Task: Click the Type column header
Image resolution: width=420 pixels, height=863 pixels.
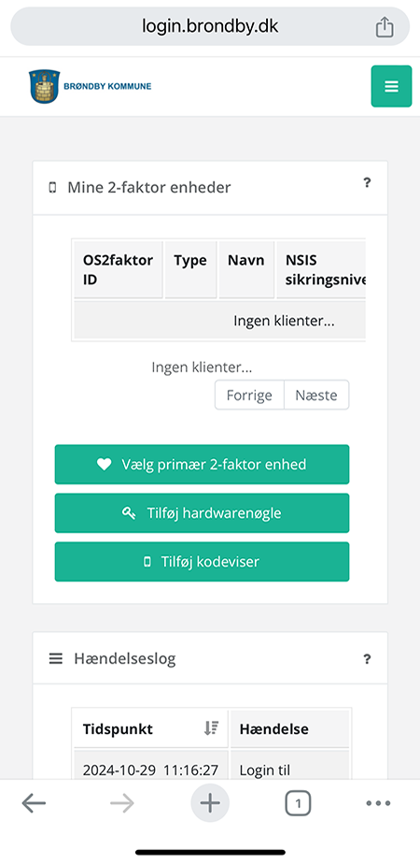Action: (190, 269)
